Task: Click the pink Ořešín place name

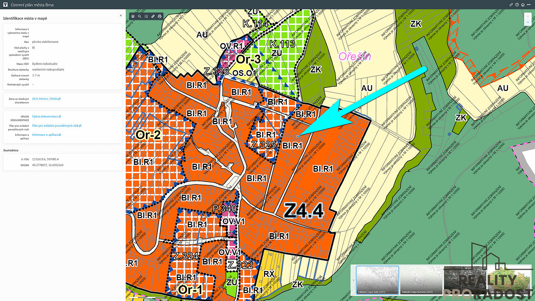Action: tap(354, 57)
